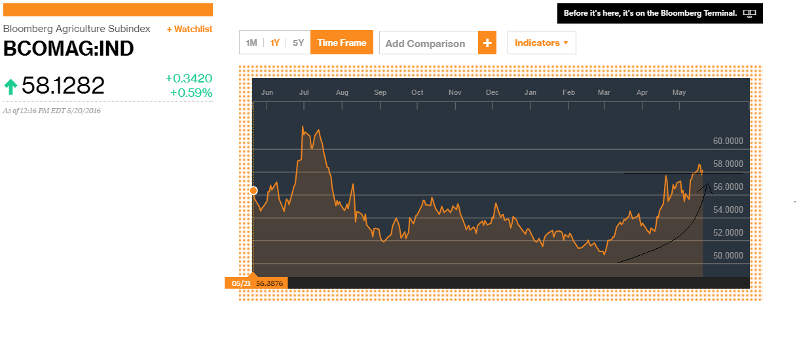The height and width of the screenshot is (343, 799).
Task: Click the Mar label on chart axis
Action: [x=604, y=92]
